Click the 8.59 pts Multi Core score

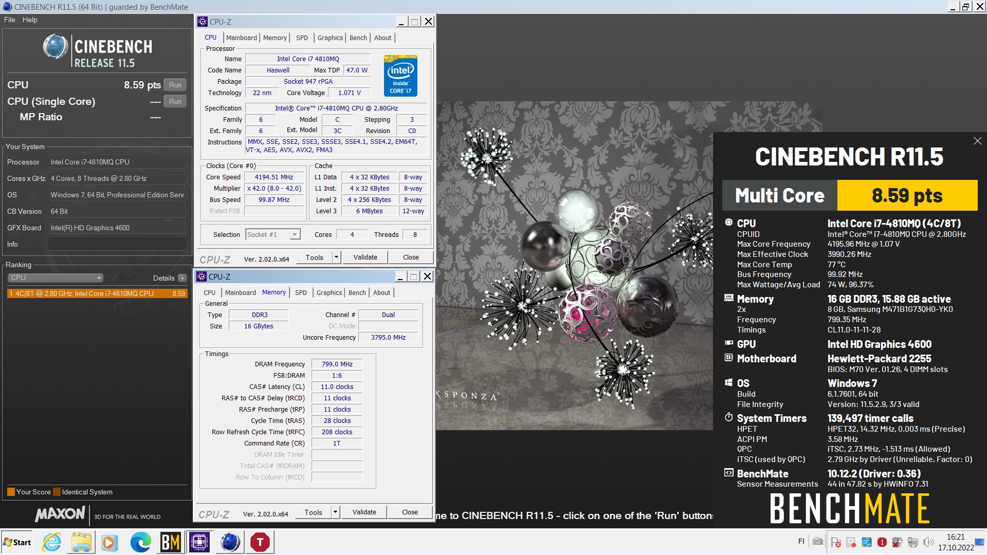click(x=907, y=195)
